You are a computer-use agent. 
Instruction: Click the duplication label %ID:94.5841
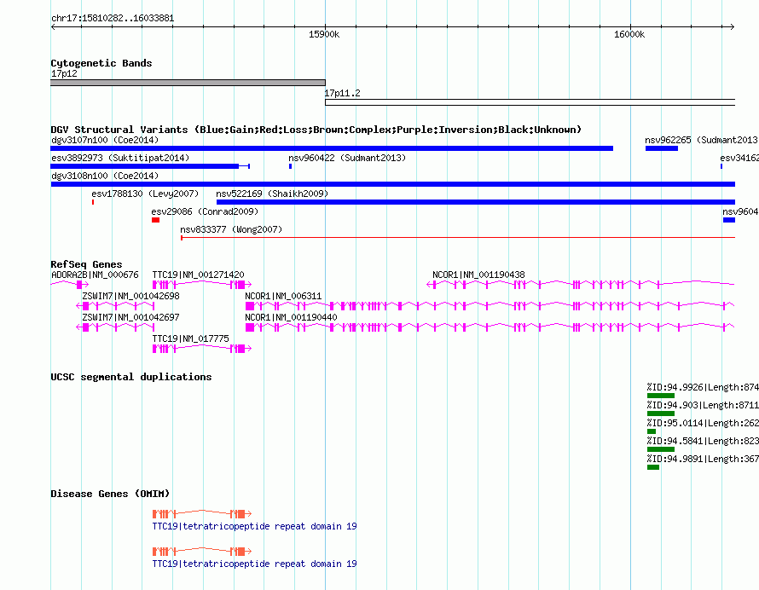coord(703,441)
